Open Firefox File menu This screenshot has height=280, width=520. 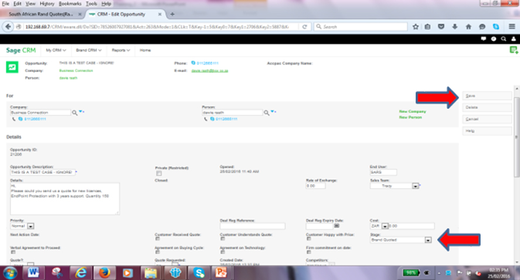click(x=6, y=4)
